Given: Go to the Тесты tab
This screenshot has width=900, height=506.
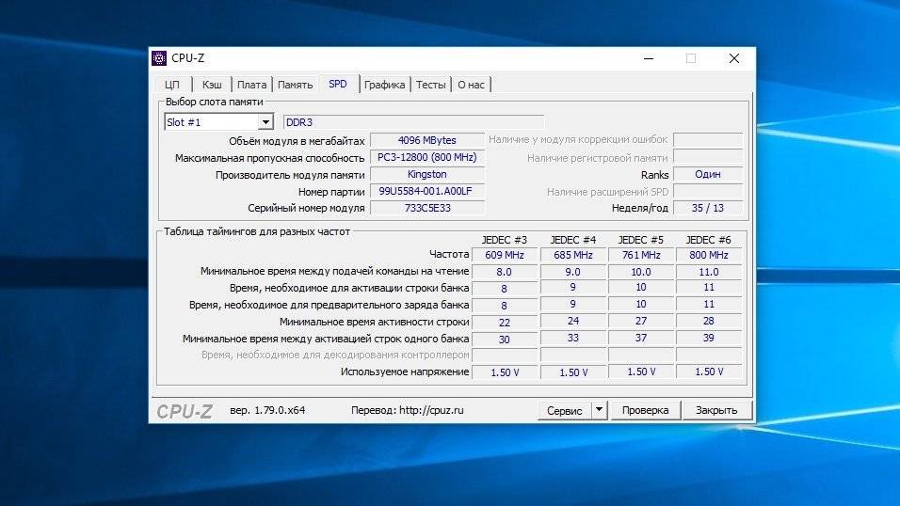Looking at the screenshot, I should [x=430, y=85].
